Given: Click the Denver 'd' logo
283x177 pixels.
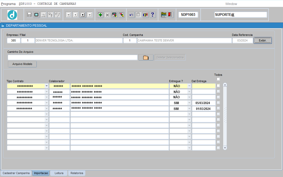Looking at the screenshot, I should tap(12, 15).
